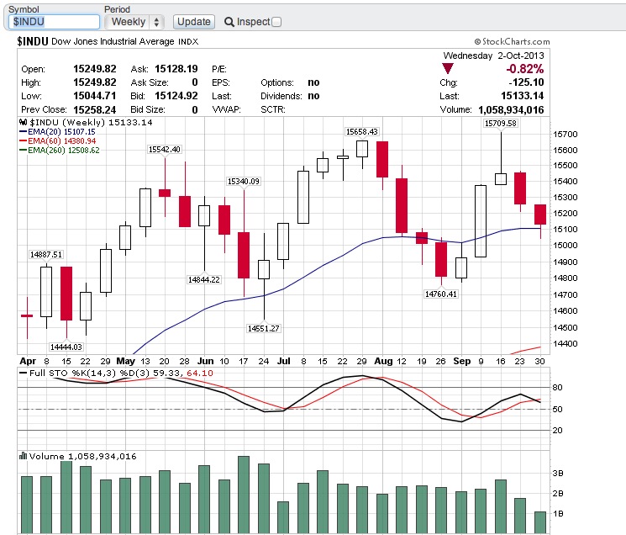Image resolution: width=626 pixels, height=535 pixels.
Task: Click the candlestick icon beside $INDU (Weekly)
Action: pos(23,122)
